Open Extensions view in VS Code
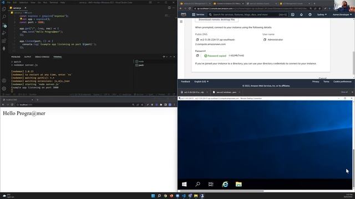Viewport: 355px width, 199px height. (x=4, y=41)
